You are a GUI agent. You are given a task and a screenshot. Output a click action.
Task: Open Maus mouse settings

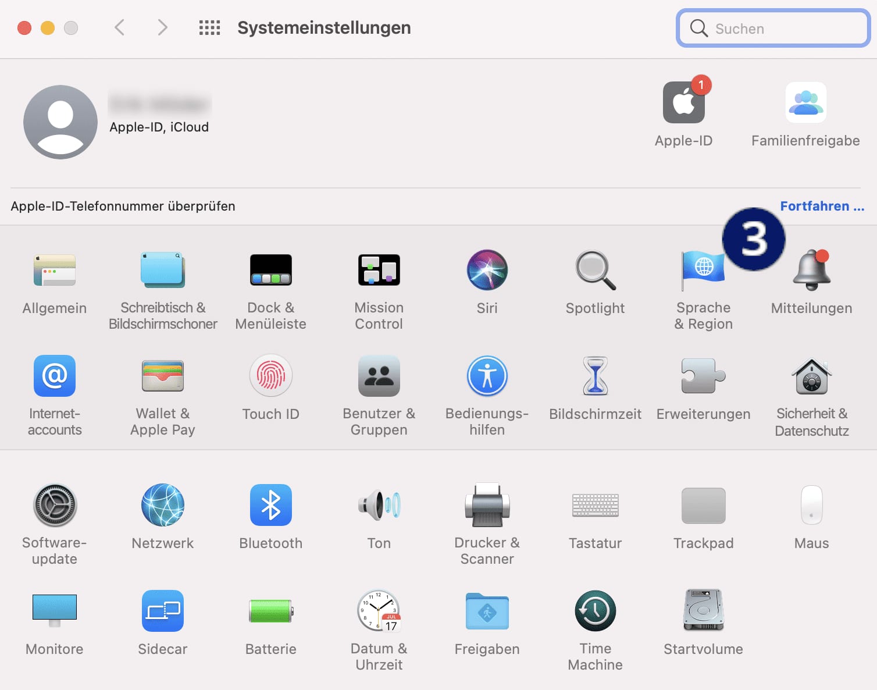tap(812, 505)
